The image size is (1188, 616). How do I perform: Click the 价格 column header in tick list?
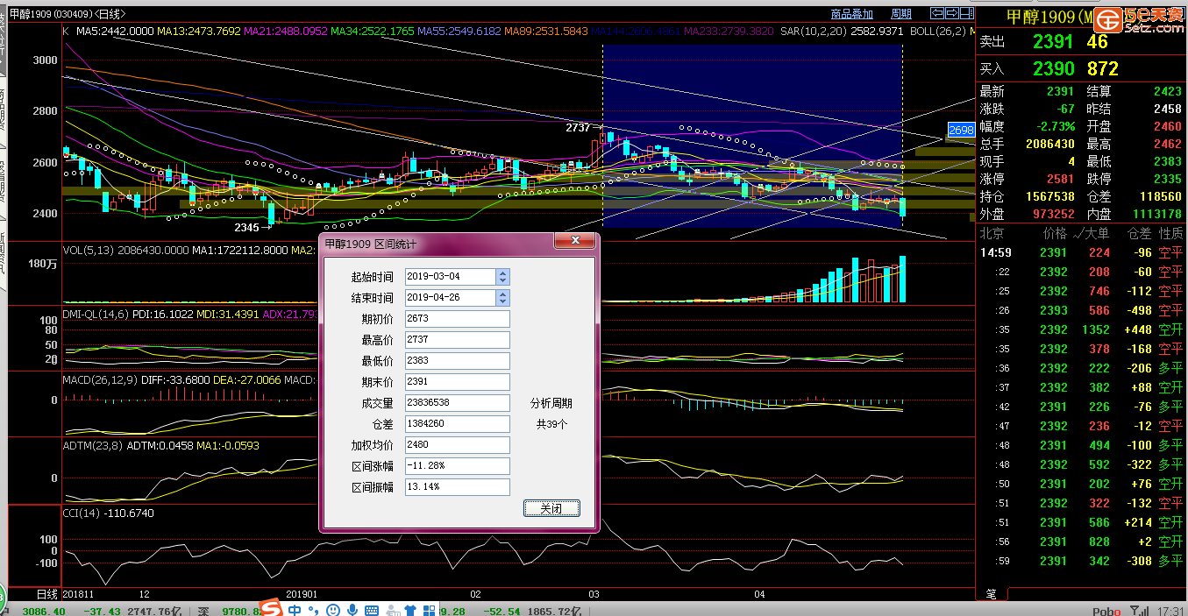[x=1055, y=234]
